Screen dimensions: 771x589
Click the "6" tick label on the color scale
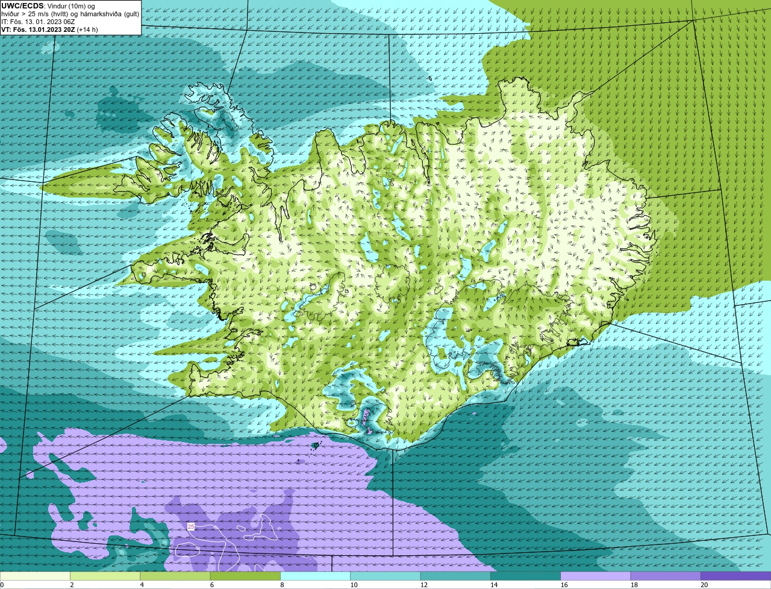tap(212, 585)
